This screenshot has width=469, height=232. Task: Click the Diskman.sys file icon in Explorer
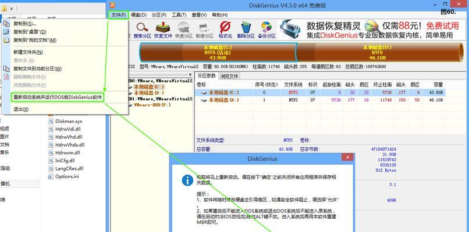[51, 121]
